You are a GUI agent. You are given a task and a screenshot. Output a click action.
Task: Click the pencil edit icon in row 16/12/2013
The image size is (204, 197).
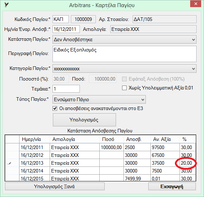click(x=9, y=163)
